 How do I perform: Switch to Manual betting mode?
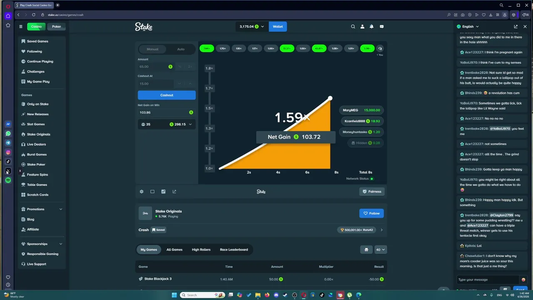[152, 49]
